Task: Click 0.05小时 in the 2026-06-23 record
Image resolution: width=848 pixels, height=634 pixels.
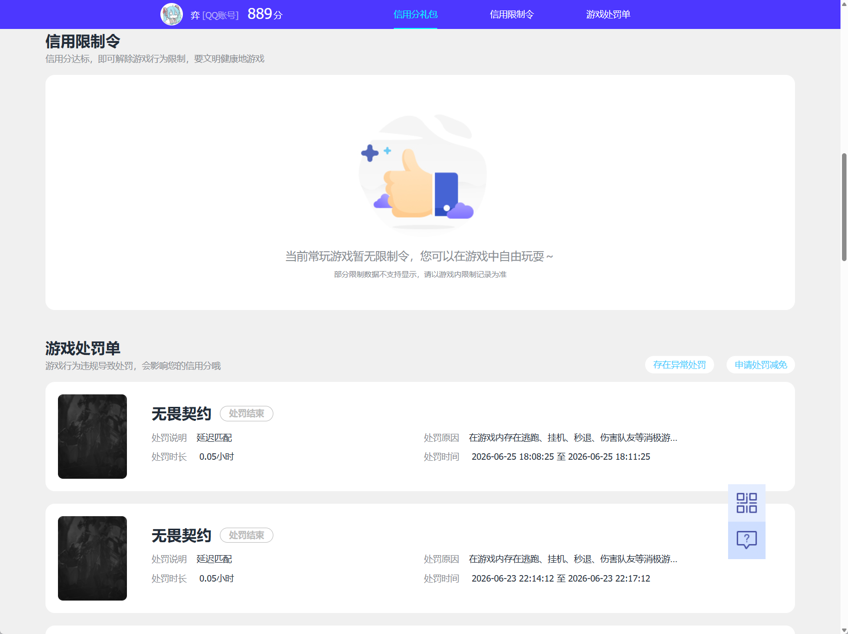Action: point(216,579)
